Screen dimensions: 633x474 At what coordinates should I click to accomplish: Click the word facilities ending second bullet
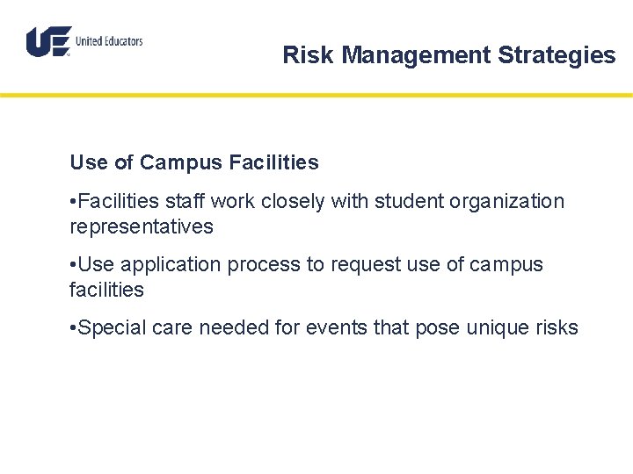coord(106,290)
